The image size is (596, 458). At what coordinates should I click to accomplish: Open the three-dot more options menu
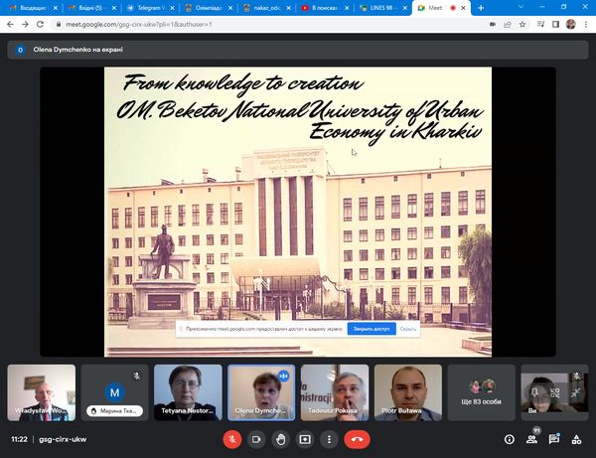(329, 438)
